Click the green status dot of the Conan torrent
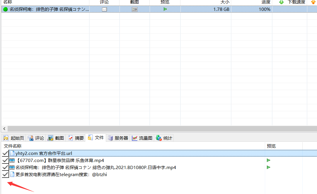Screen dimensions: 317x194 tap(6, 9)
